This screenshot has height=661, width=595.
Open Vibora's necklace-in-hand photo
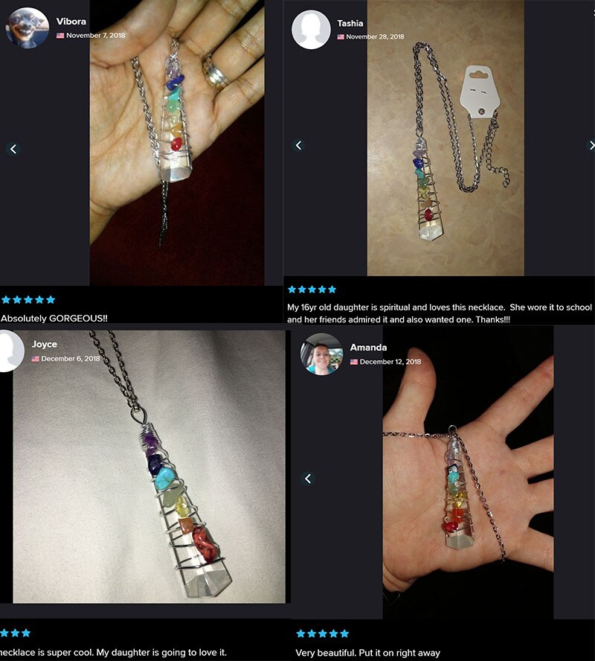(x=177, y=142)
